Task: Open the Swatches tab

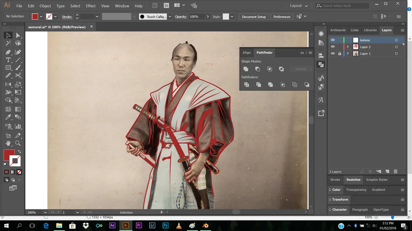Action: (353, 180)
